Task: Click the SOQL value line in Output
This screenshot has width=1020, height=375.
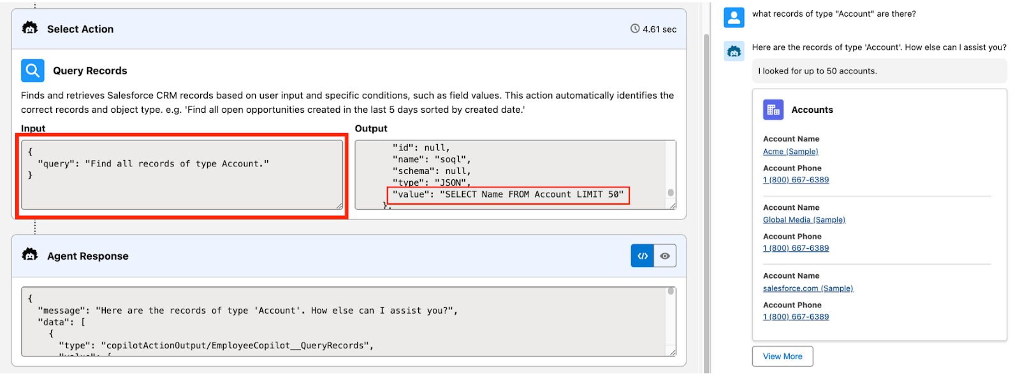Action: (x=508, y=195)
